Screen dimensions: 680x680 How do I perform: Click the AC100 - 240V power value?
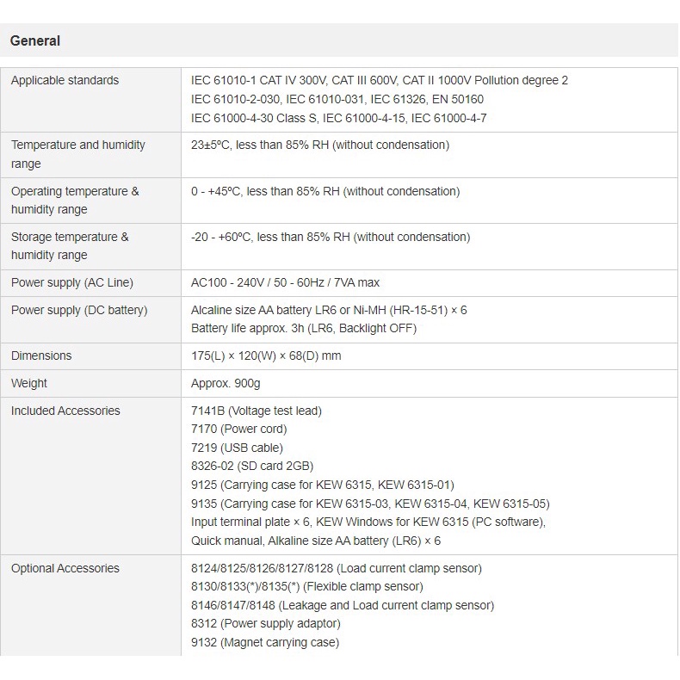[x=285, y=282]
